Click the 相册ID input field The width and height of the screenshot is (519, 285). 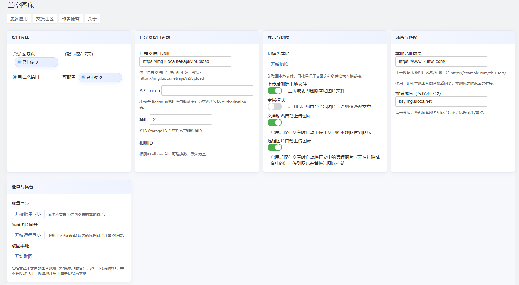[x=185, y=143]
